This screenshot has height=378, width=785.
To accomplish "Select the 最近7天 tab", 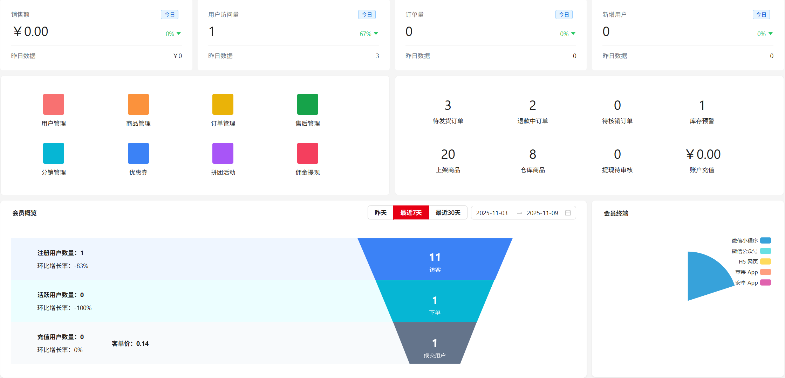I will click(x=411, y=213).
